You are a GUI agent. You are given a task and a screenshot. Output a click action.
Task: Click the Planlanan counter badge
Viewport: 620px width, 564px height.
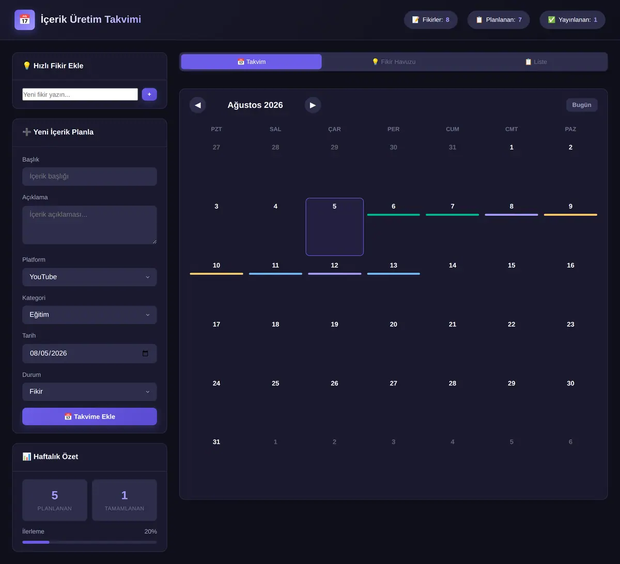click(499, 20)
